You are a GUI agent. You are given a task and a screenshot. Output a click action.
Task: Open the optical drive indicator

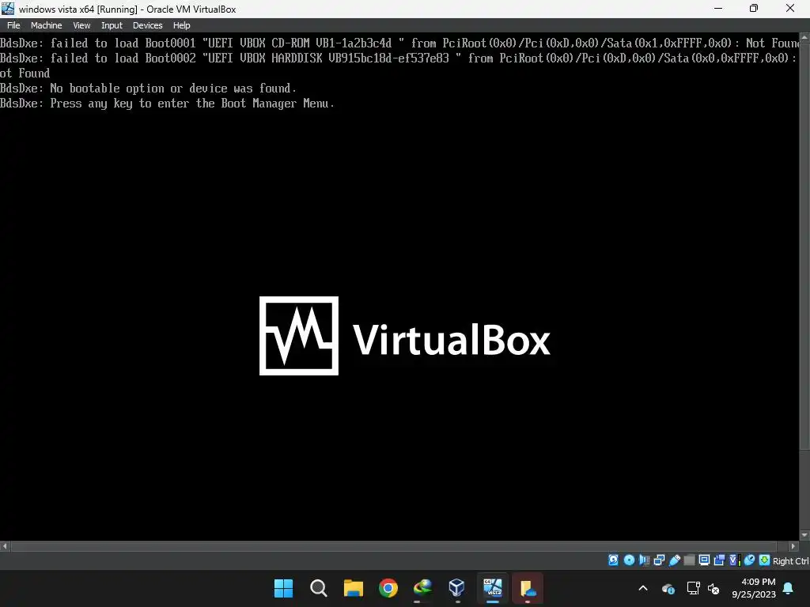629,560
